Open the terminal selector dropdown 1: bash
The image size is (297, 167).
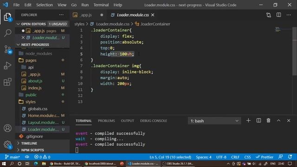214,121
